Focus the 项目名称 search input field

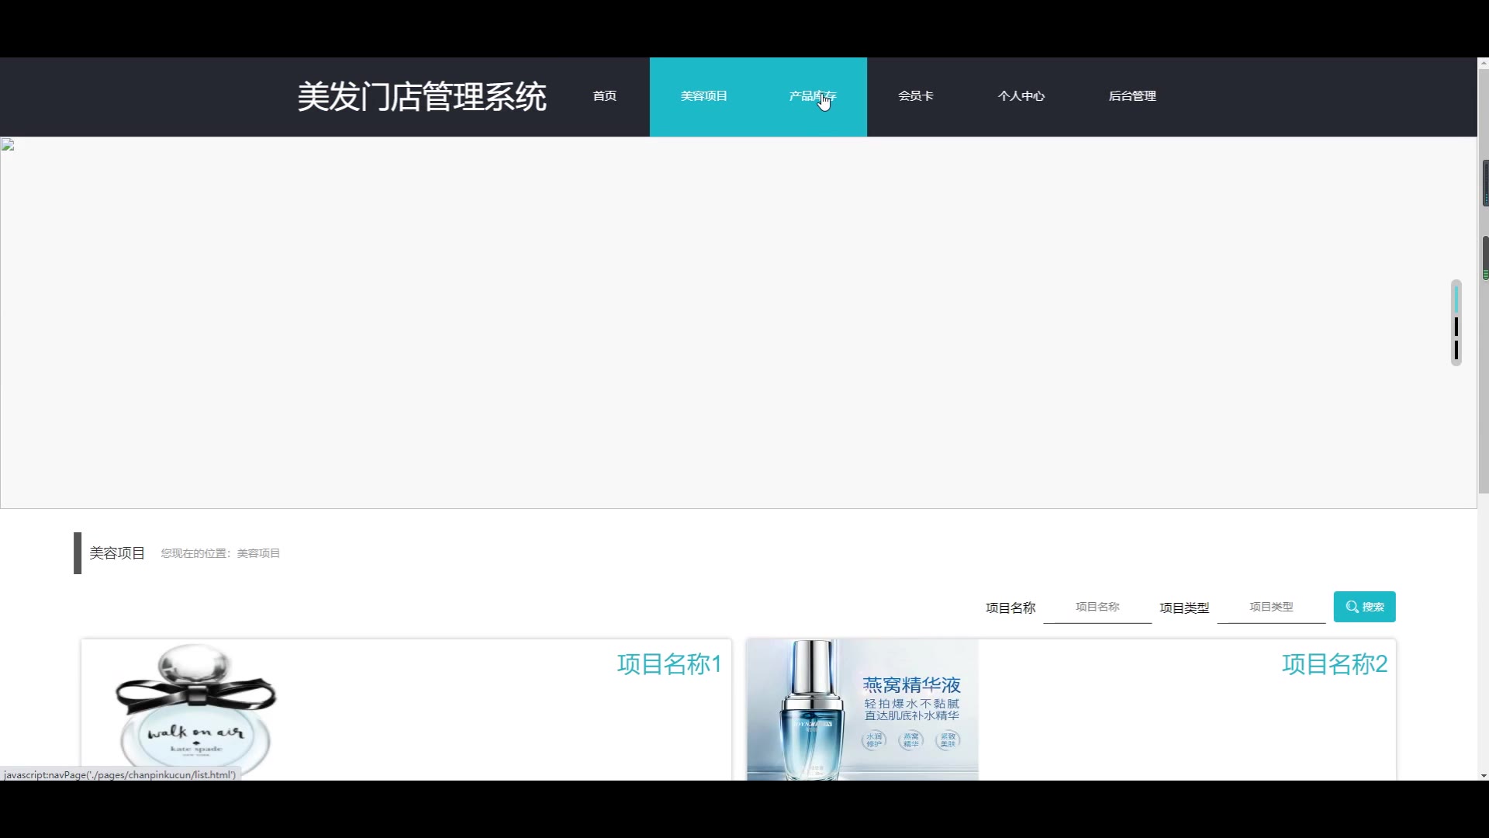pyautogui.click(x=1097, y=607)
